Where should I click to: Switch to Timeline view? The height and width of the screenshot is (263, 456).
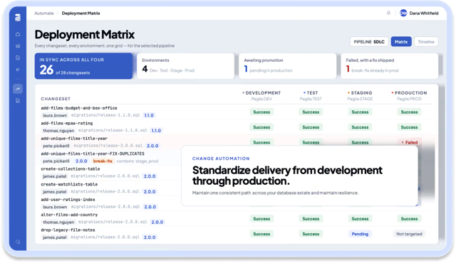click(426, 42)
